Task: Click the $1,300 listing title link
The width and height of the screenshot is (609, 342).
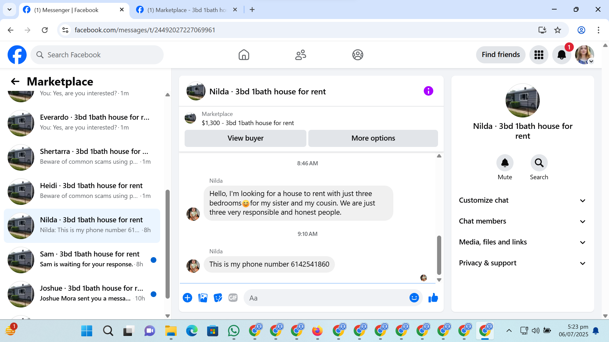Action: click(x=248, y=123)
